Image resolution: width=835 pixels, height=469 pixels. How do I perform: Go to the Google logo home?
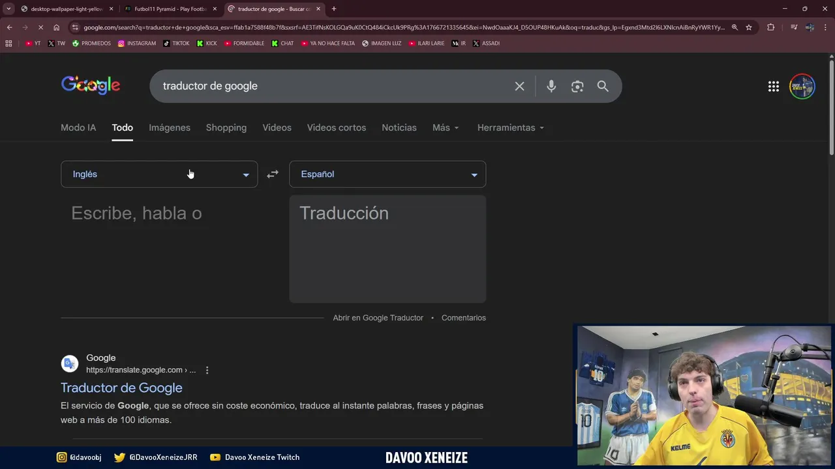tap(91, 85)
